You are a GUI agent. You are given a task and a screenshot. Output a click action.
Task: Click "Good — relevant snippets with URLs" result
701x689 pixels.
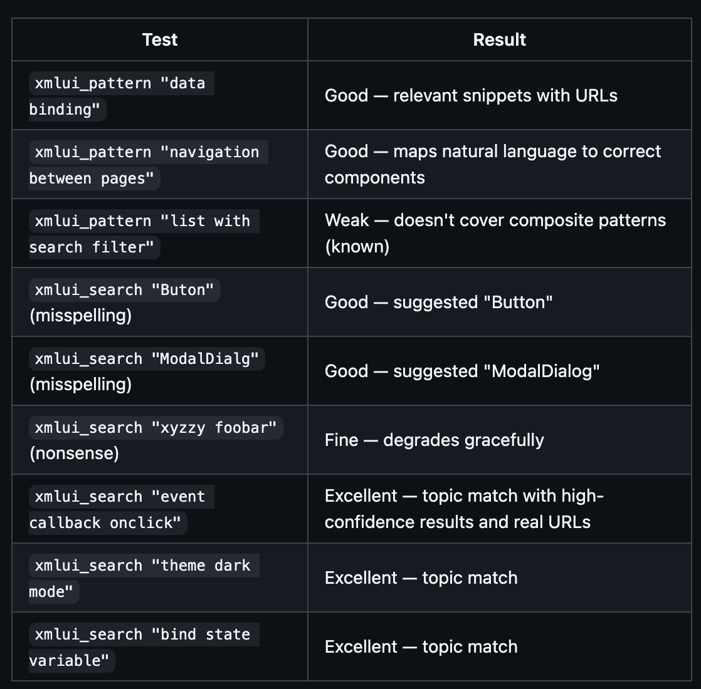pos(471,95)
